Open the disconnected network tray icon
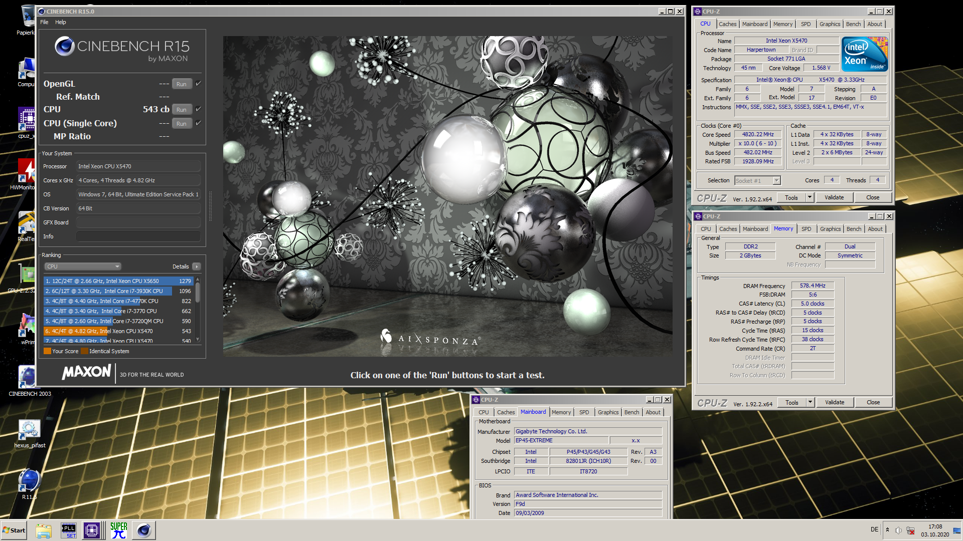This screenshot has width=963, height=541. [x=911, y=530]
